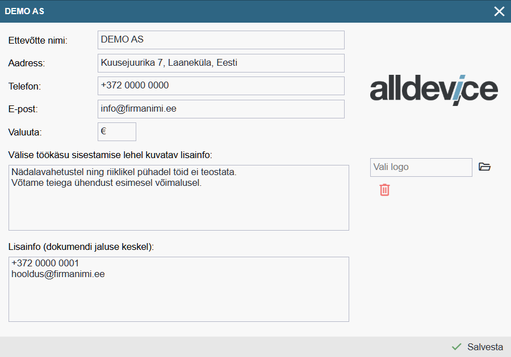Click the DEMO AS title in header bar
This screenshot has height=357, width=511.
click(x=24, y=11)
